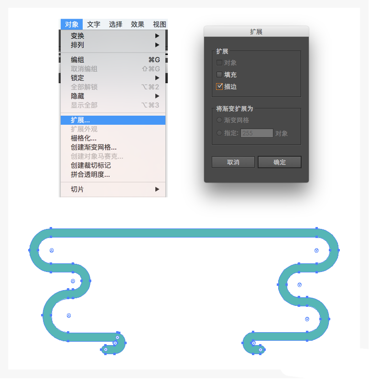
Task: Enable the 填充 checkbox
Action: coord(219,75)
